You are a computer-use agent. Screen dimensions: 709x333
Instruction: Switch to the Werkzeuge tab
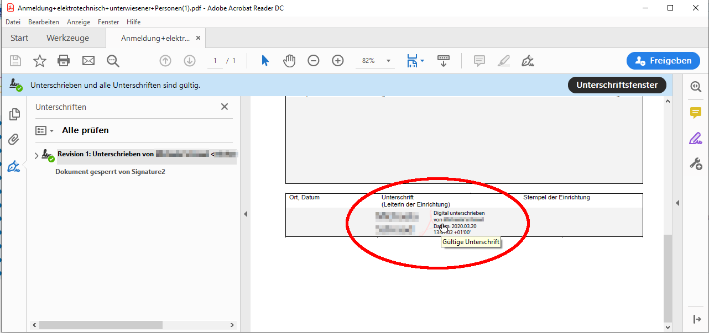67,38
